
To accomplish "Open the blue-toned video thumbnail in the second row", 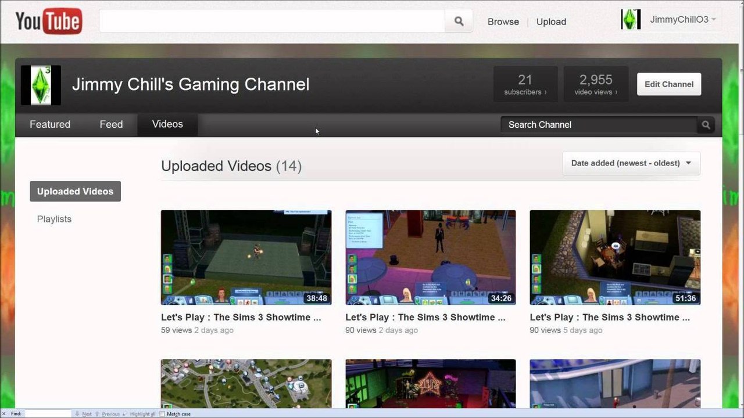I will click(615, 384).
